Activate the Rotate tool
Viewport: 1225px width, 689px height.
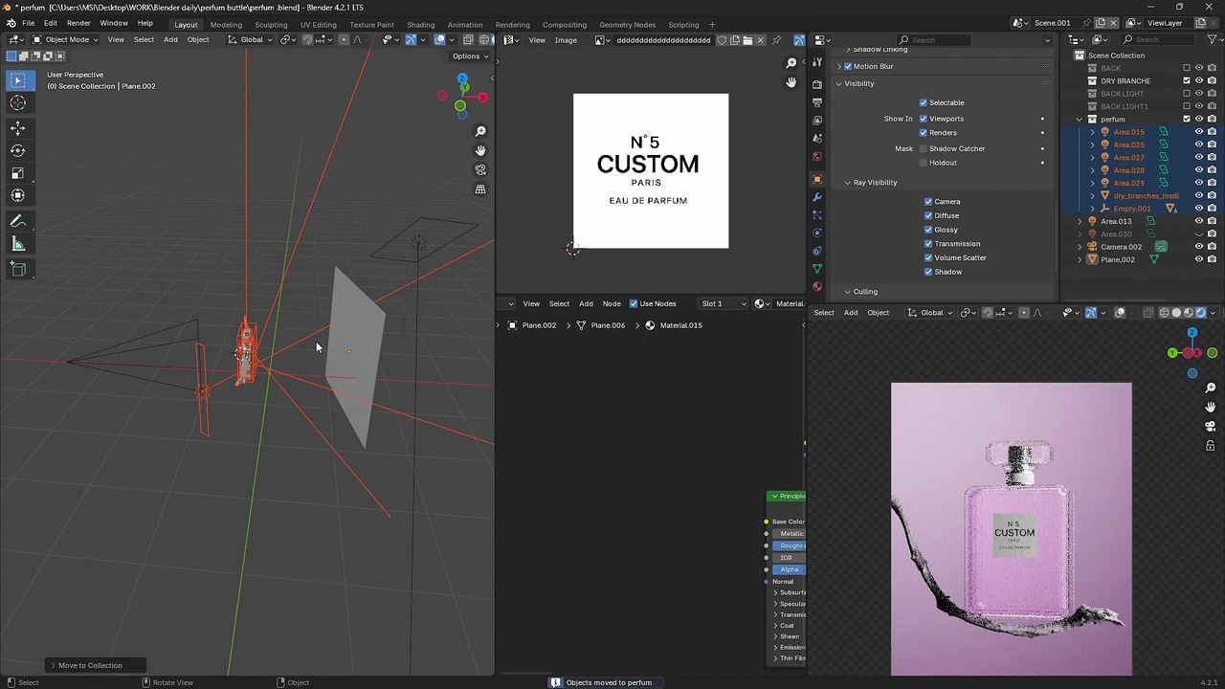(18, 150)
